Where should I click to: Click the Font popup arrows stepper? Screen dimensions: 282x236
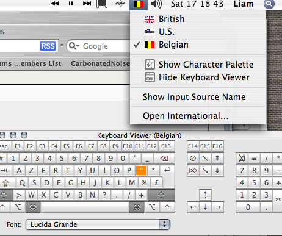point(164,224)
